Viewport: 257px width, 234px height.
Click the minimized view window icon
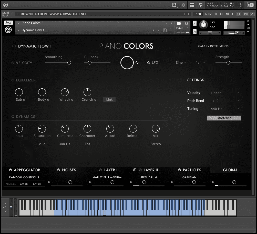pos(200,5)
